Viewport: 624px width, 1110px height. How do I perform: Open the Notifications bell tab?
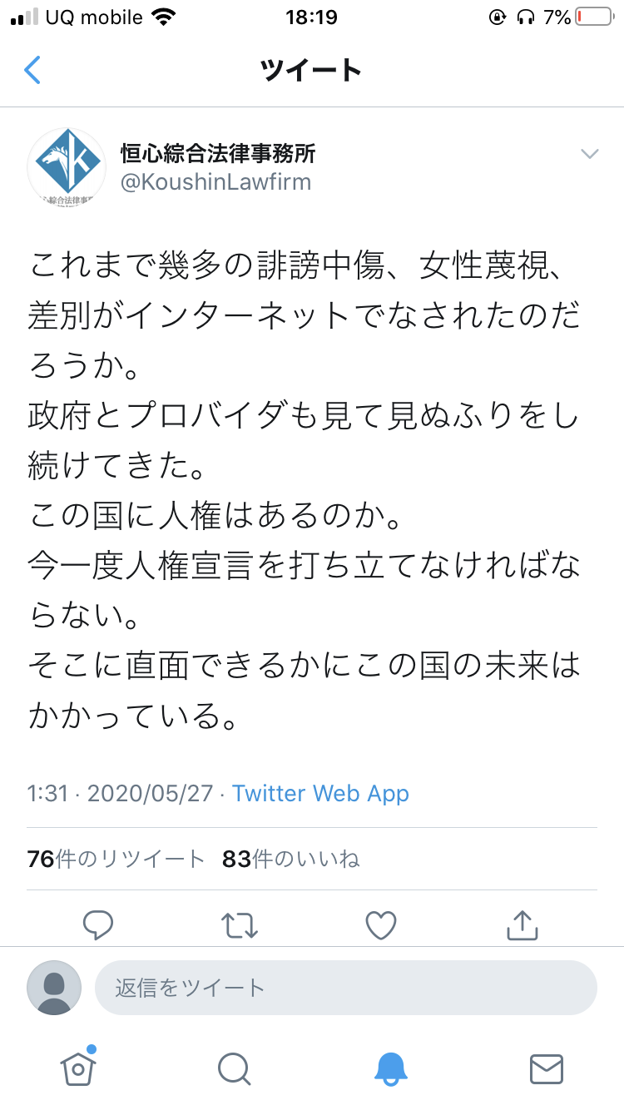tap(390, 1069)
